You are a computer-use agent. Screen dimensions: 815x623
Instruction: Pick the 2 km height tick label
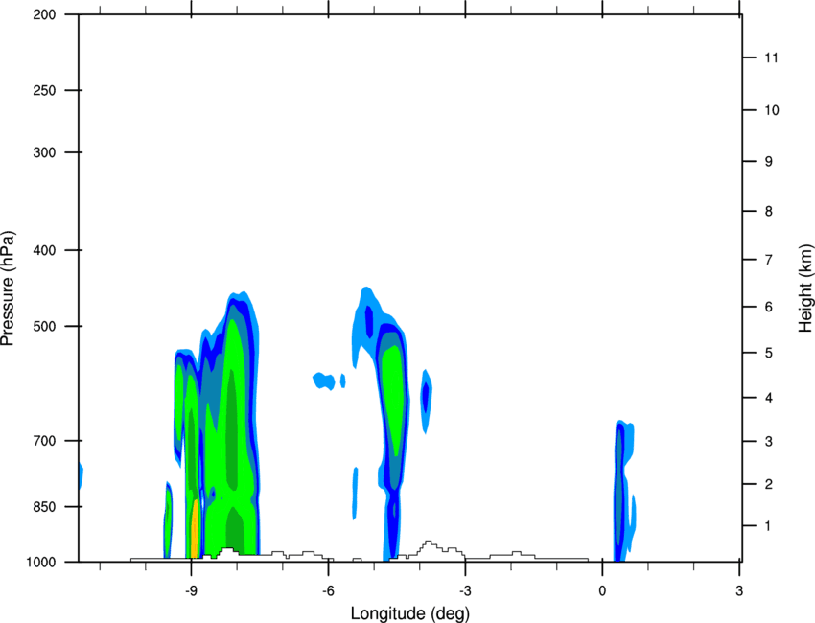click(x=769, y=484)
